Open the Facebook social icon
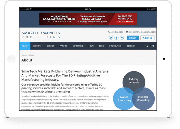 [116, 38]
